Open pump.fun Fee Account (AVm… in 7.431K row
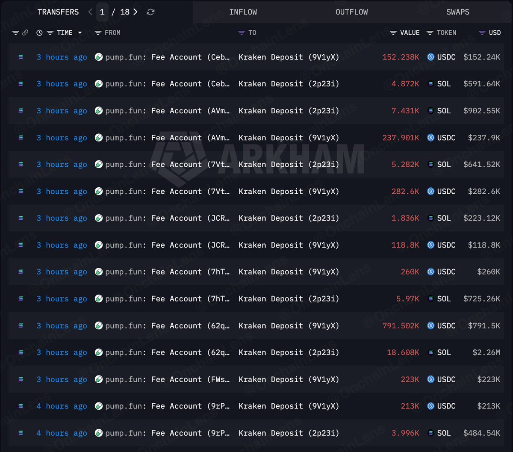The height and width of the screenshot is (452, 513). [x=168, y=111]
